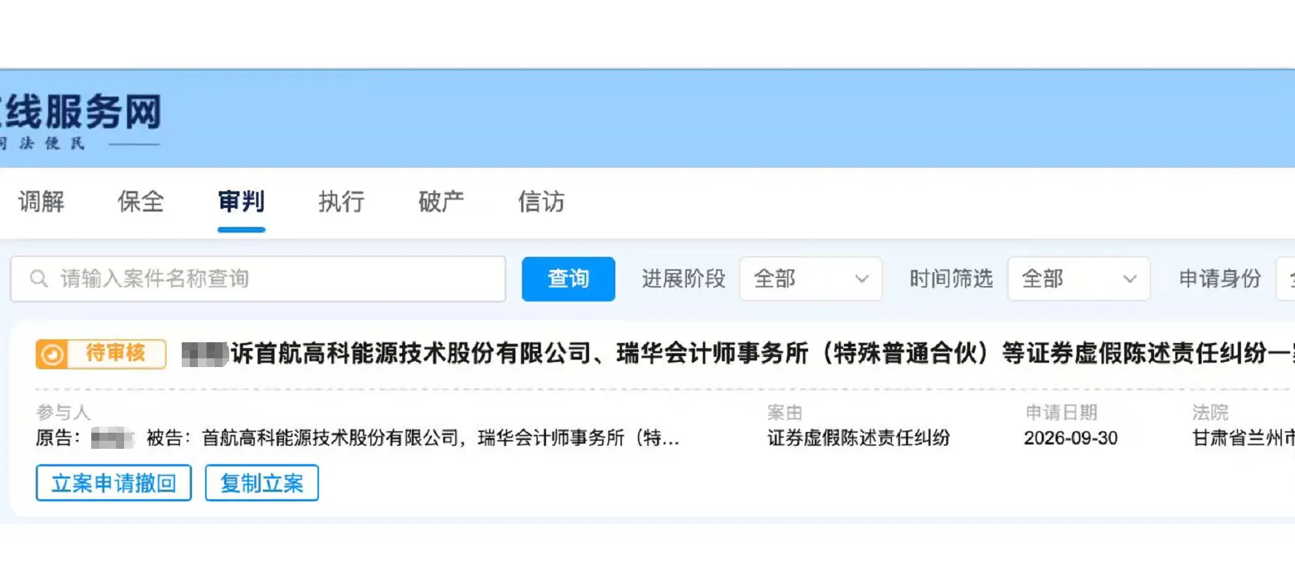
Task: Click the 甘肃省兰州市 court text
Action: 1243,439
